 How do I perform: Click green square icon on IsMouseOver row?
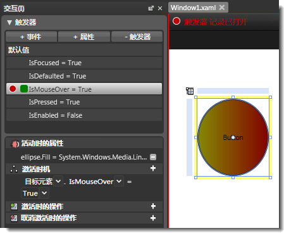click(24, 89)
